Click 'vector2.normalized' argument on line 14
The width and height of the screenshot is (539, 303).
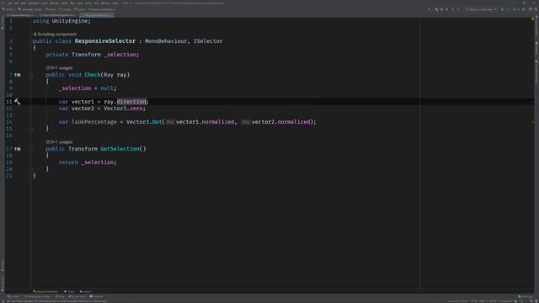[280, 122]
